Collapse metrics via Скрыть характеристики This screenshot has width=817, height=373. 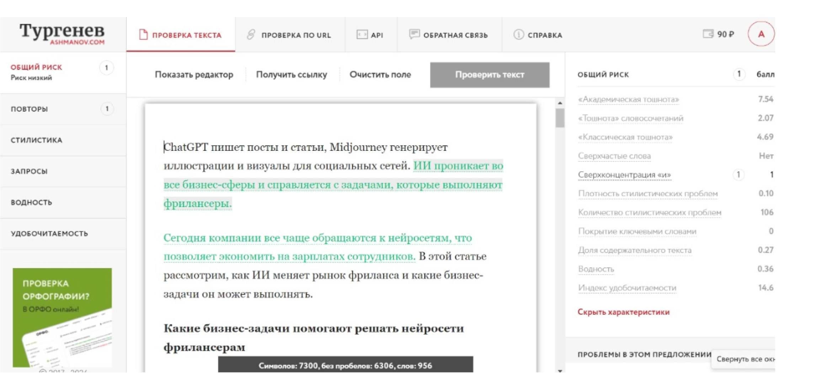[x=623, y=312]
